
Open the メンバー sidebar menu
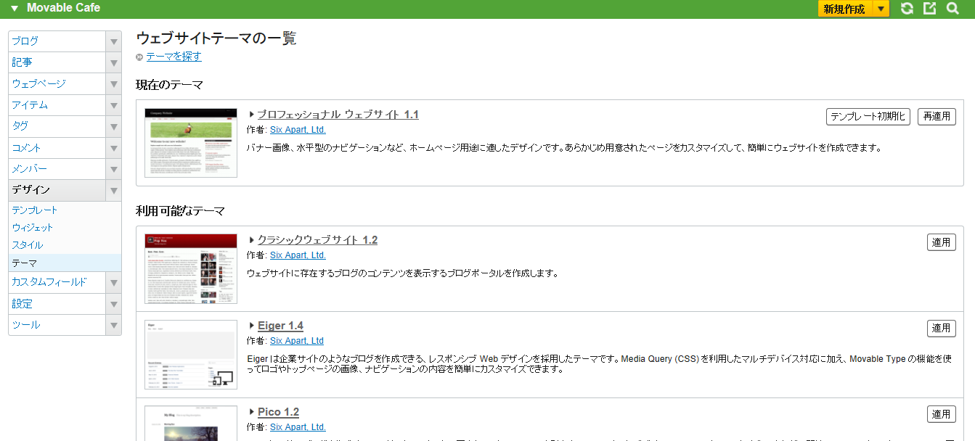[57, 169]
